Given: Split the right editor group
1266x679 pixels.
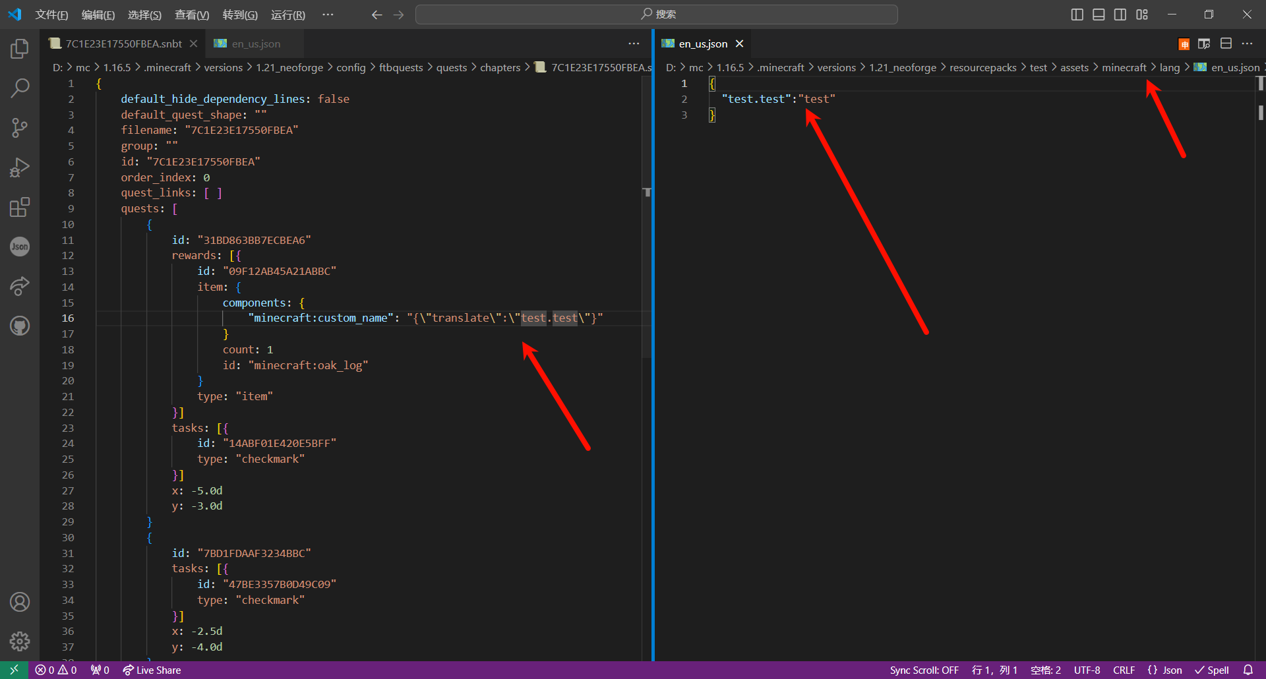Looking at the screenshot, I should click(1226, 44).
